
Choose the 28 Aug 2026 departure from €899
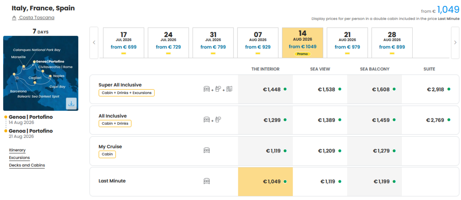pyautogui.click(x=392, y=43)
